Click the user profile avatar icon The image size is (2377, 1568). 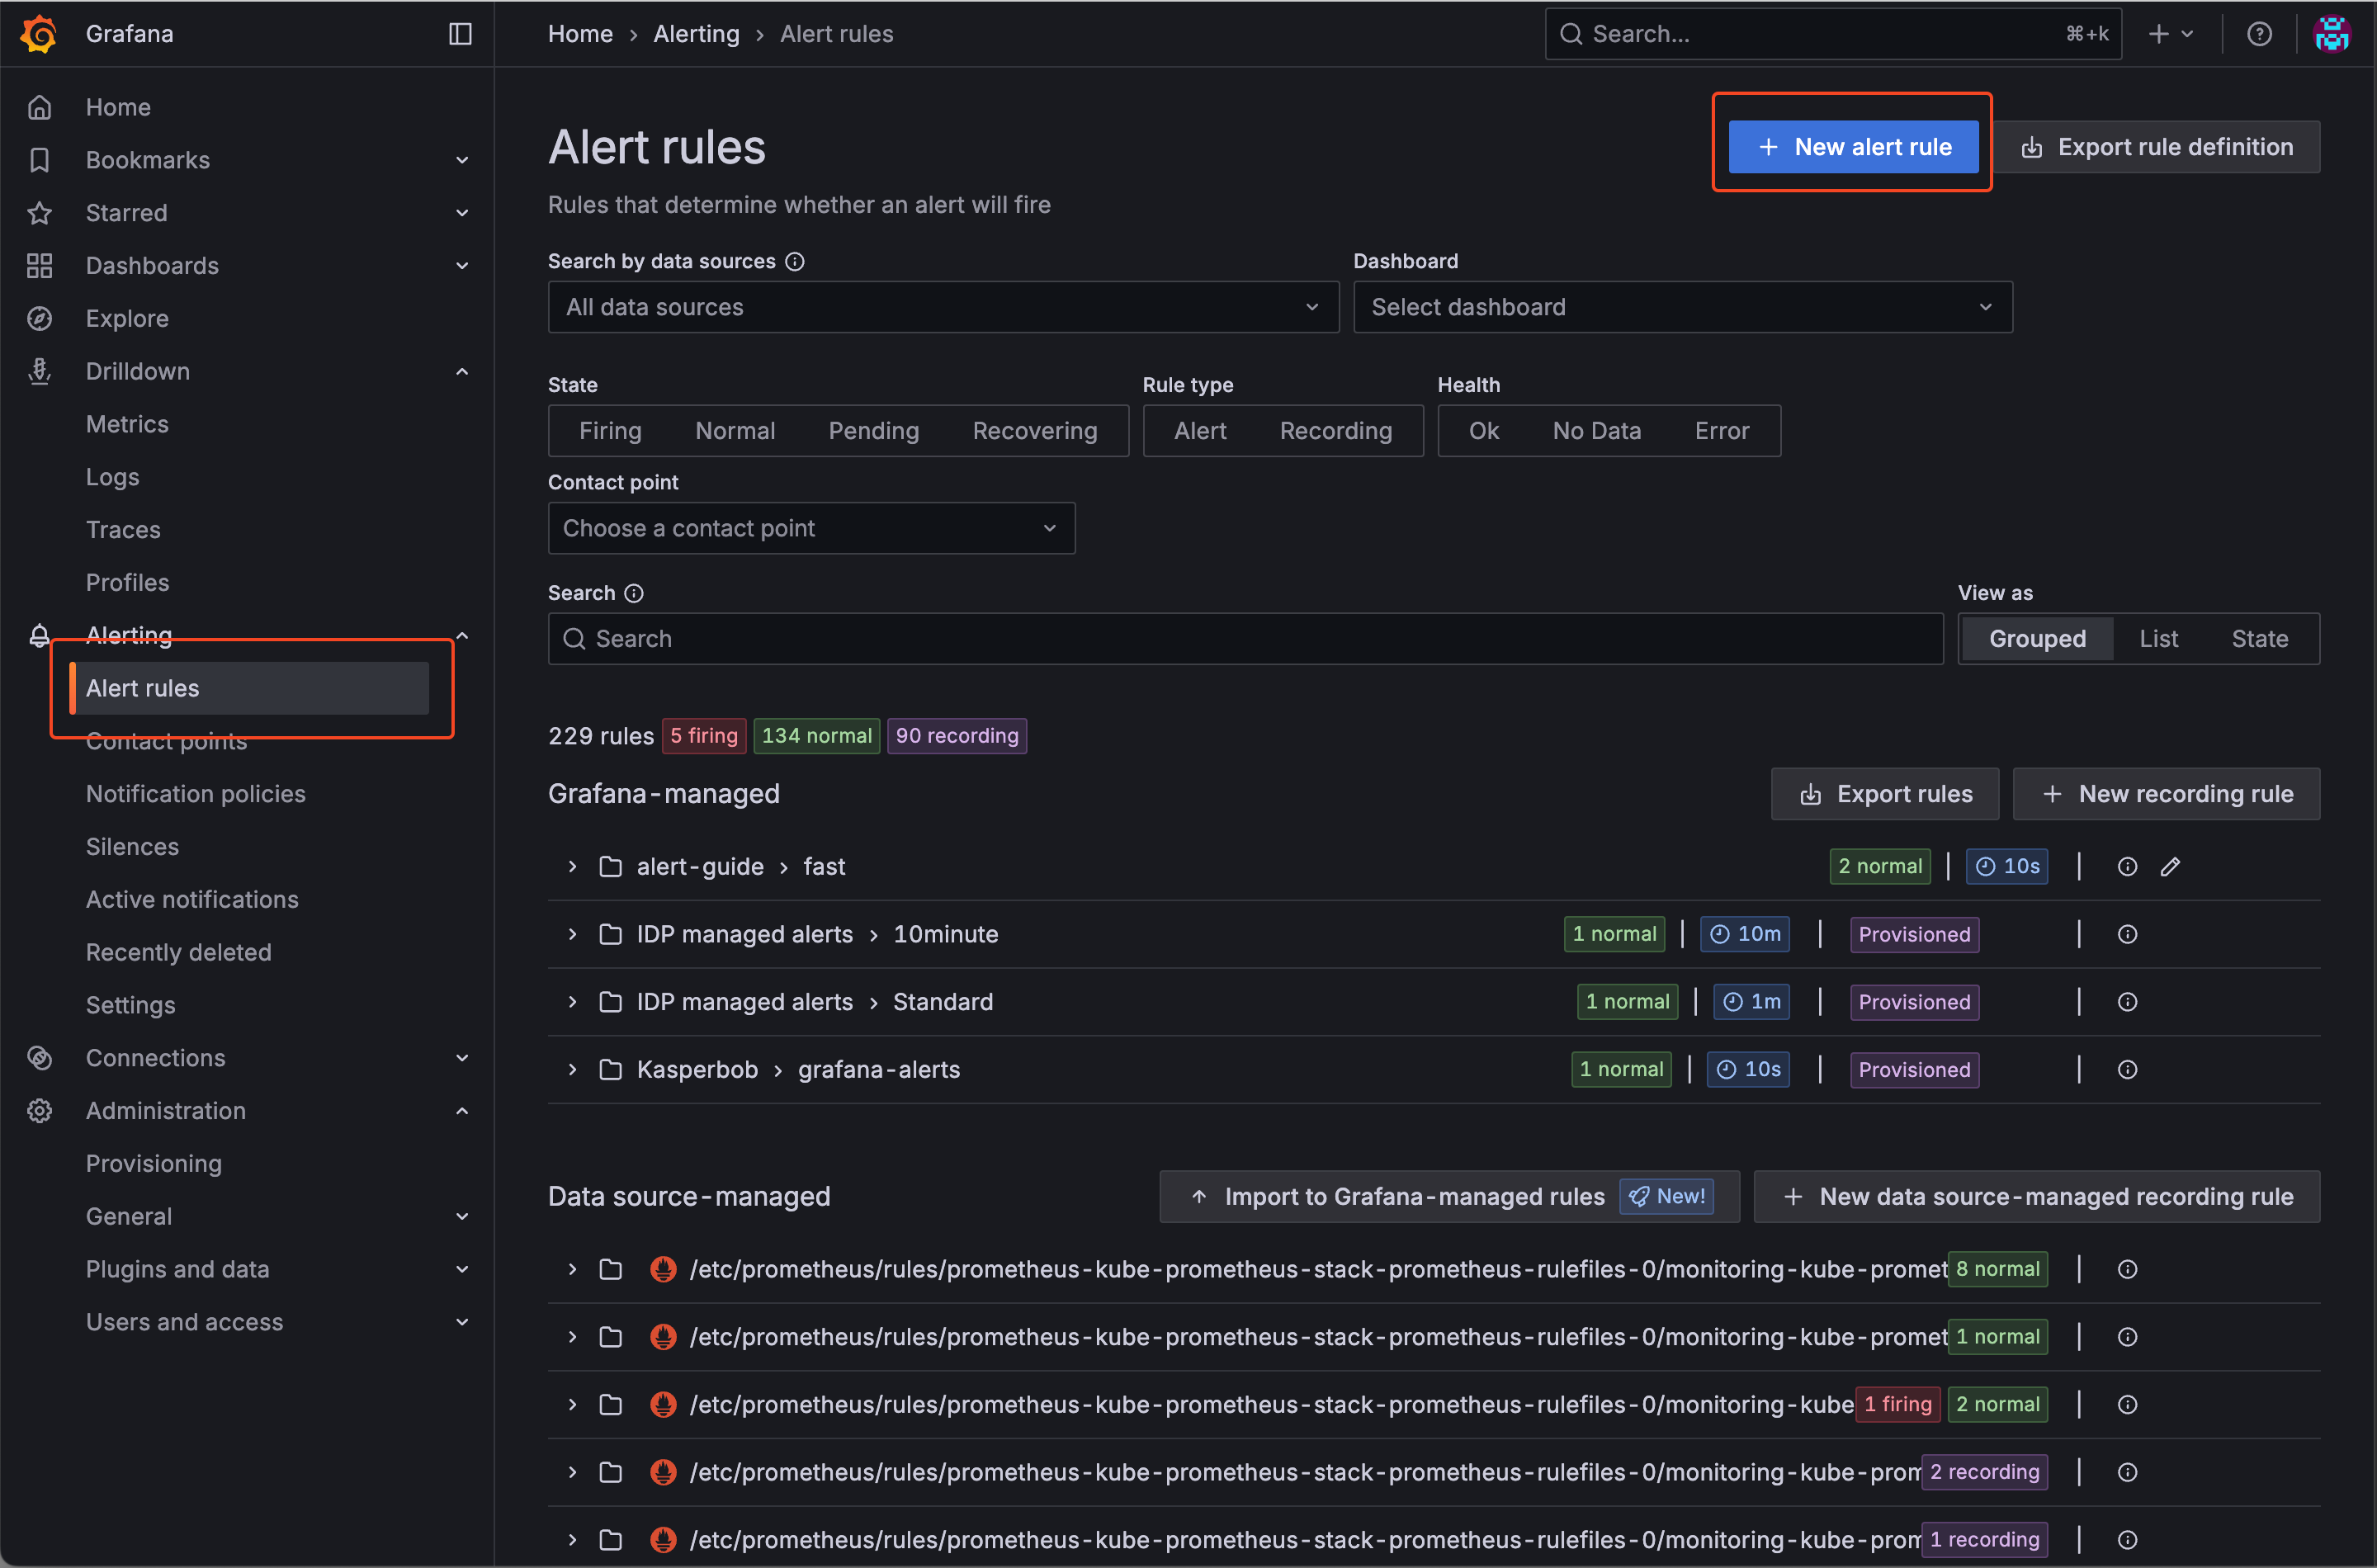pyautogui.click(x=2331, y=34)
